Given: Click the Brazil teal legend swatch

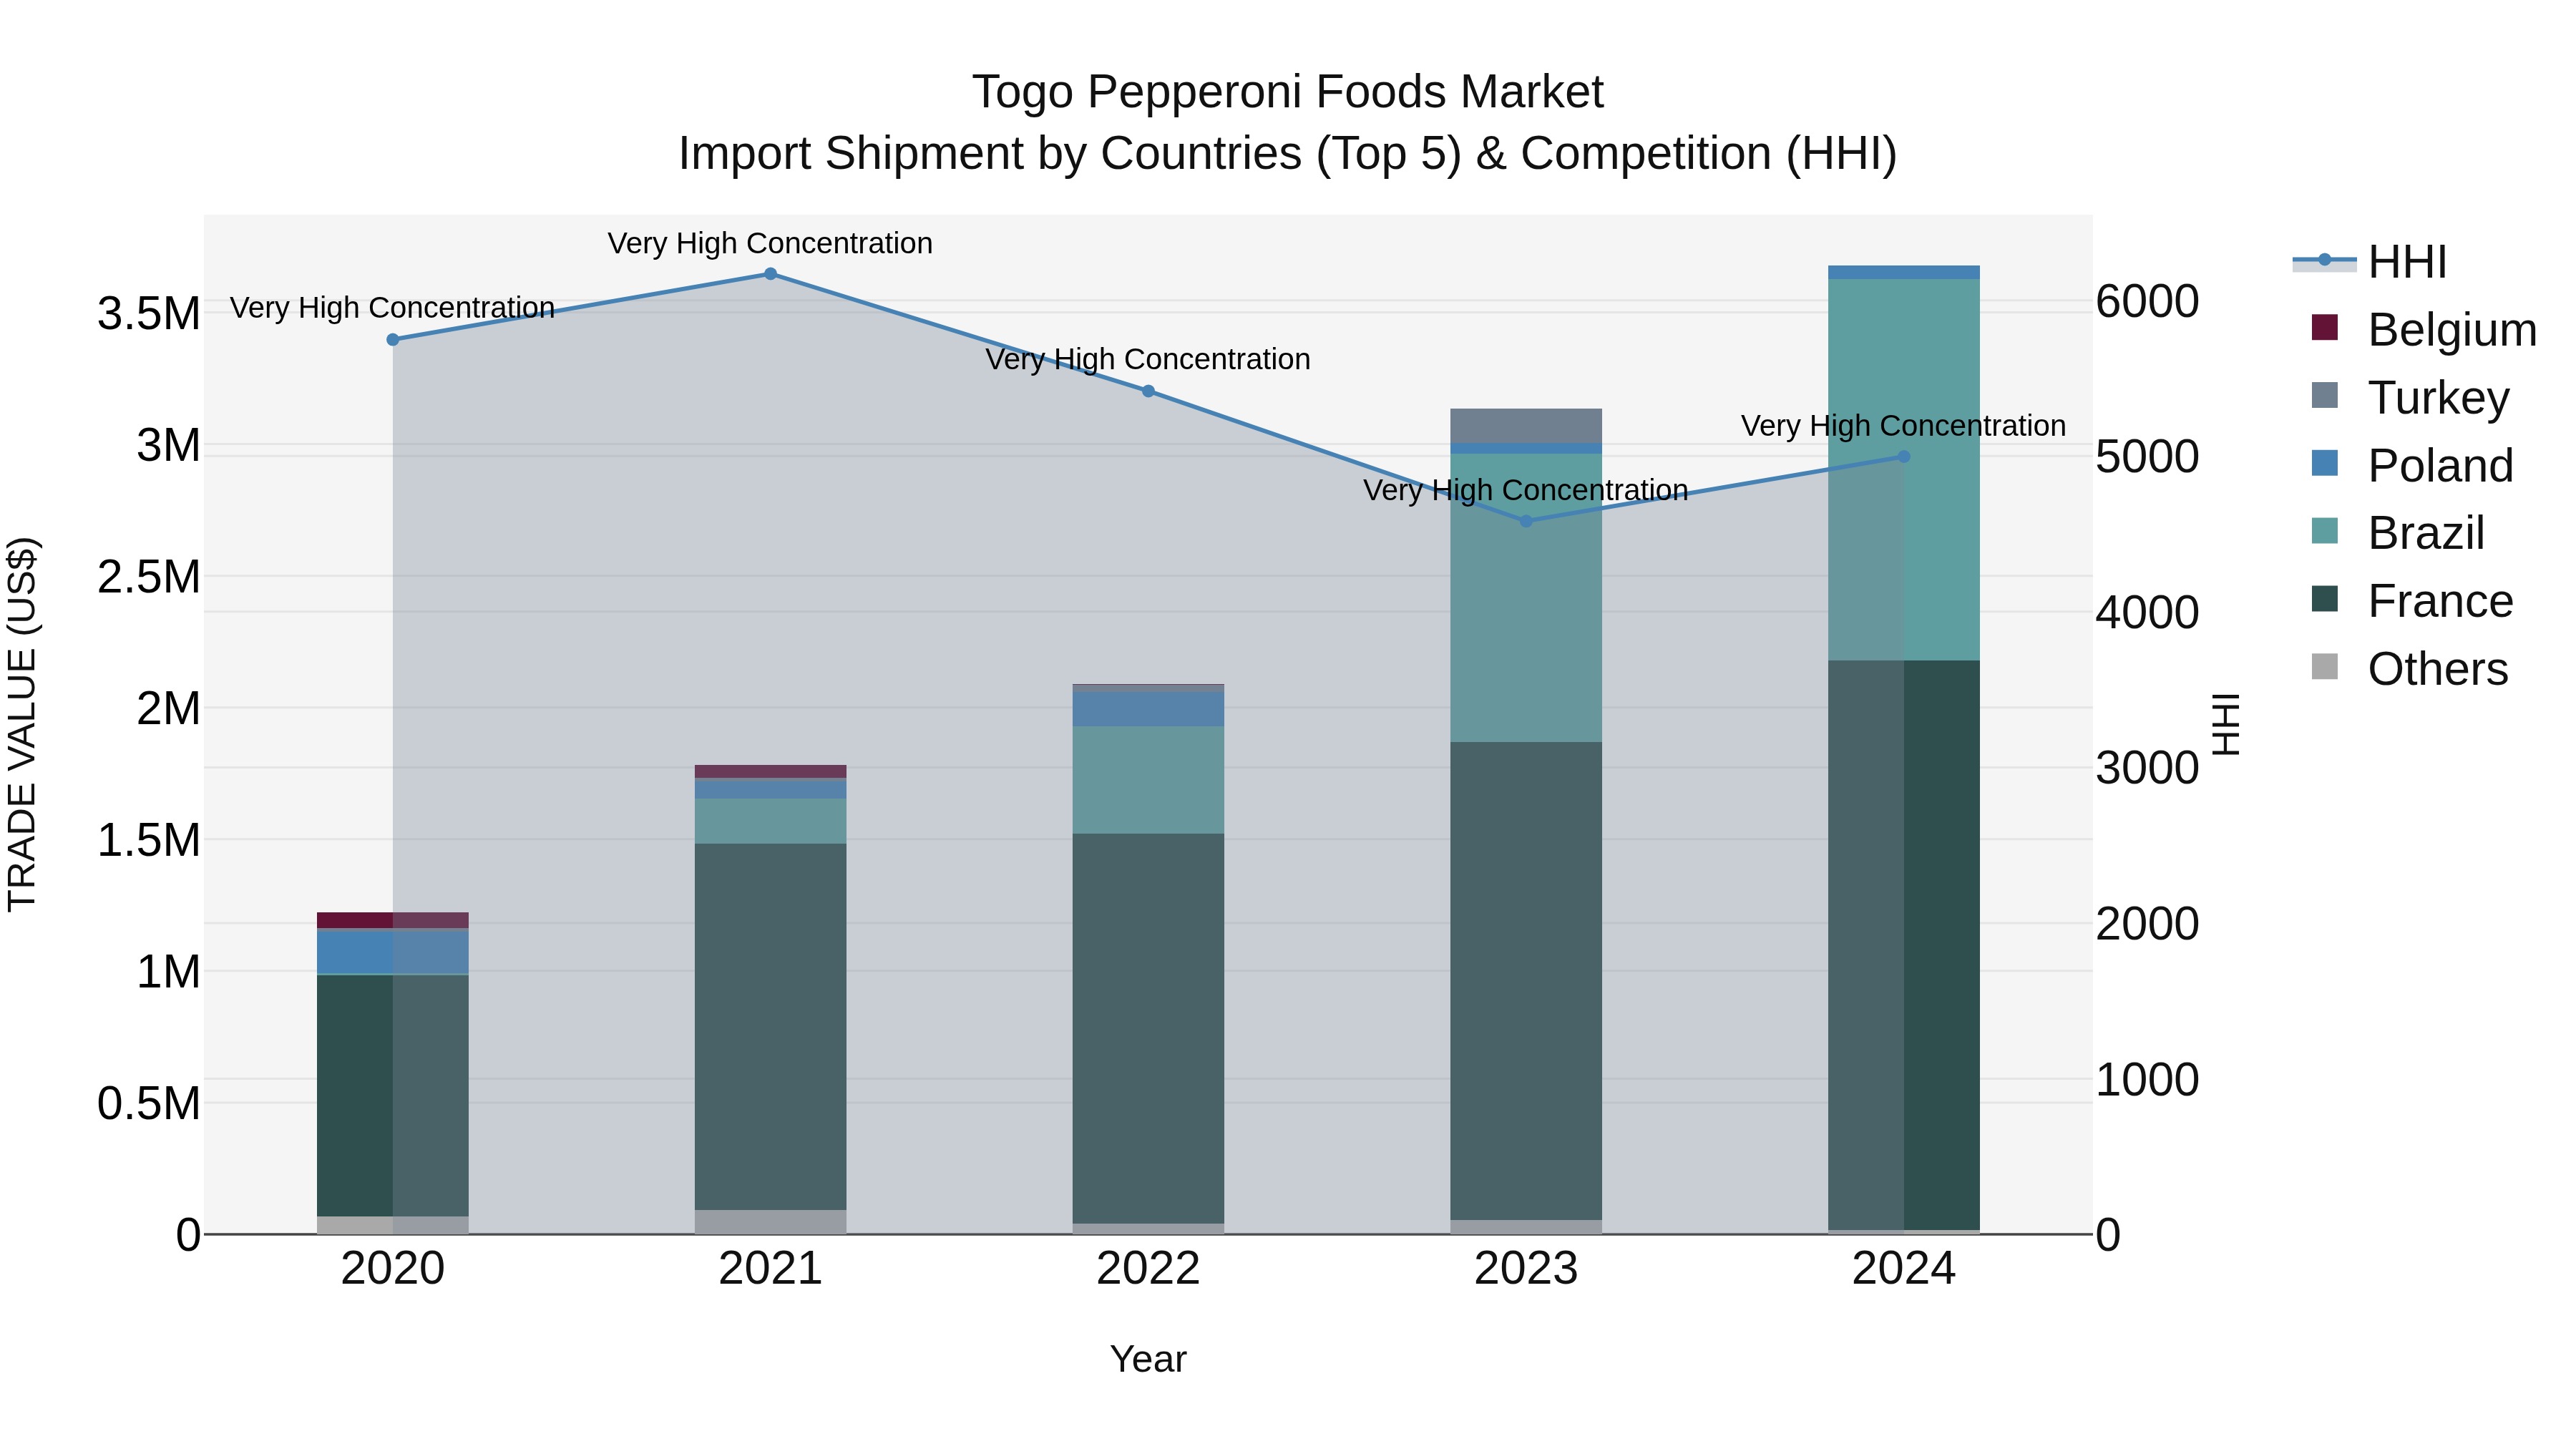Looking at the screenshot, I should (2325, 530).
